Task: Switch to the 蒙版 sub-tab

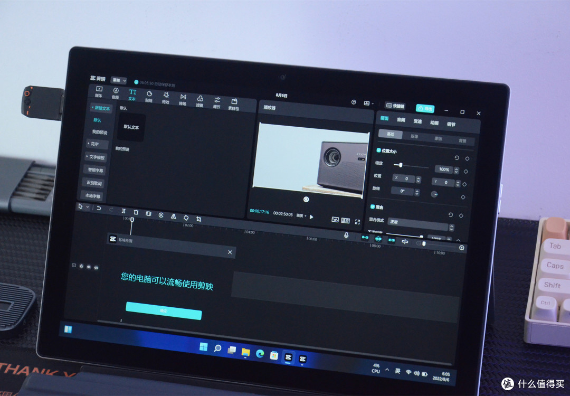Action: coord(439,138)
